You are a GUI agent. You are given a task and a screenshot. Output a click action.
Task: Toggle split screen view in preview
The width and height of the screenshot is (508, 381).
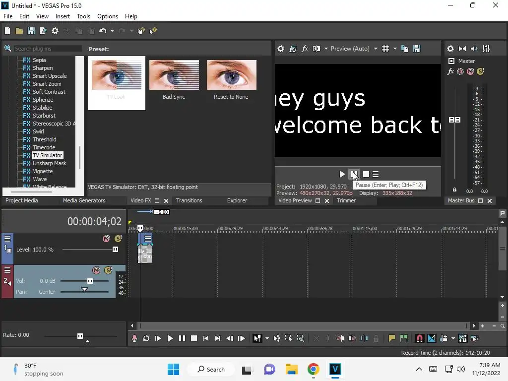[316, 49]
